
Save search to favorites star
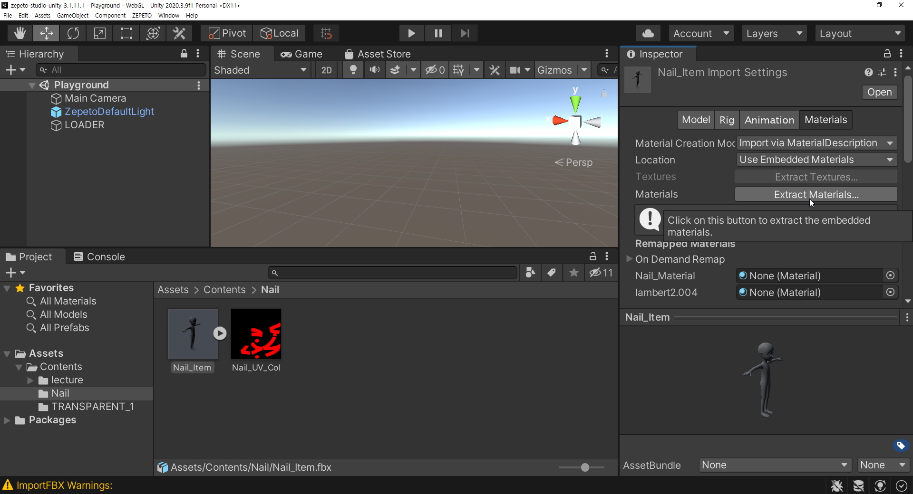[x=574, y=273]
